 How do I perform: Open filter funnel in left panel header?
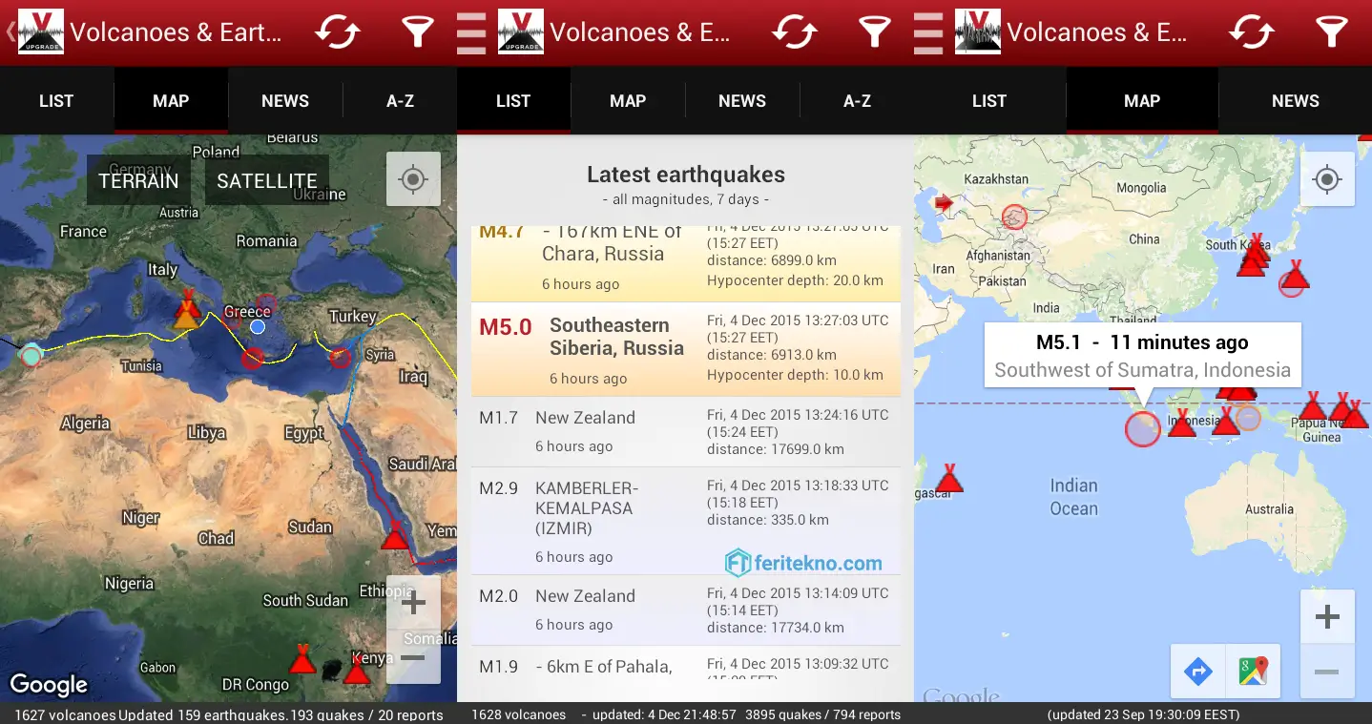(x=417, y=31)
